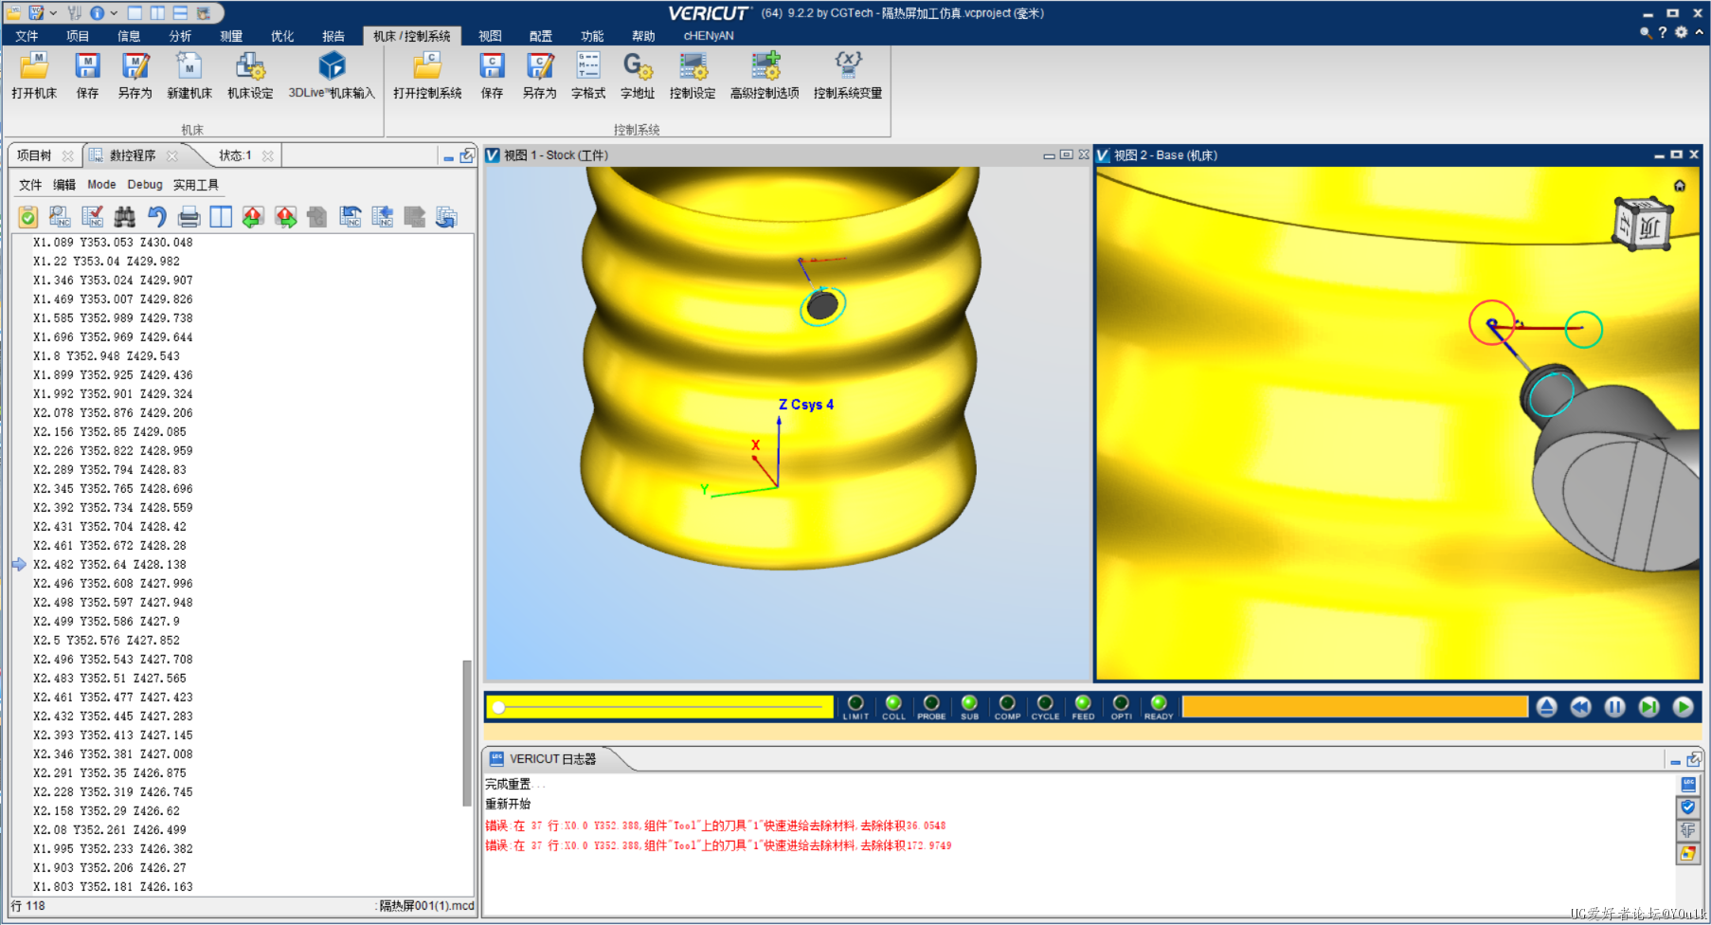
Task: Jump to previous error (green left arrow)
Action: click(x=253, y=217)
